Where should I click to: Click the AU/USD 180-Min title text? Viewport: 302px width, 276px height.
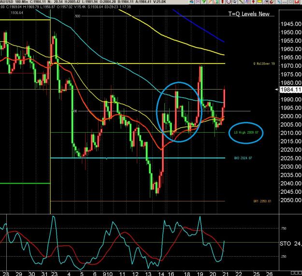coord(14,1)
